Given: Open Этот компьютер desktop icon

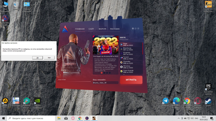Looking at the screenshot, I should (5, 7).
